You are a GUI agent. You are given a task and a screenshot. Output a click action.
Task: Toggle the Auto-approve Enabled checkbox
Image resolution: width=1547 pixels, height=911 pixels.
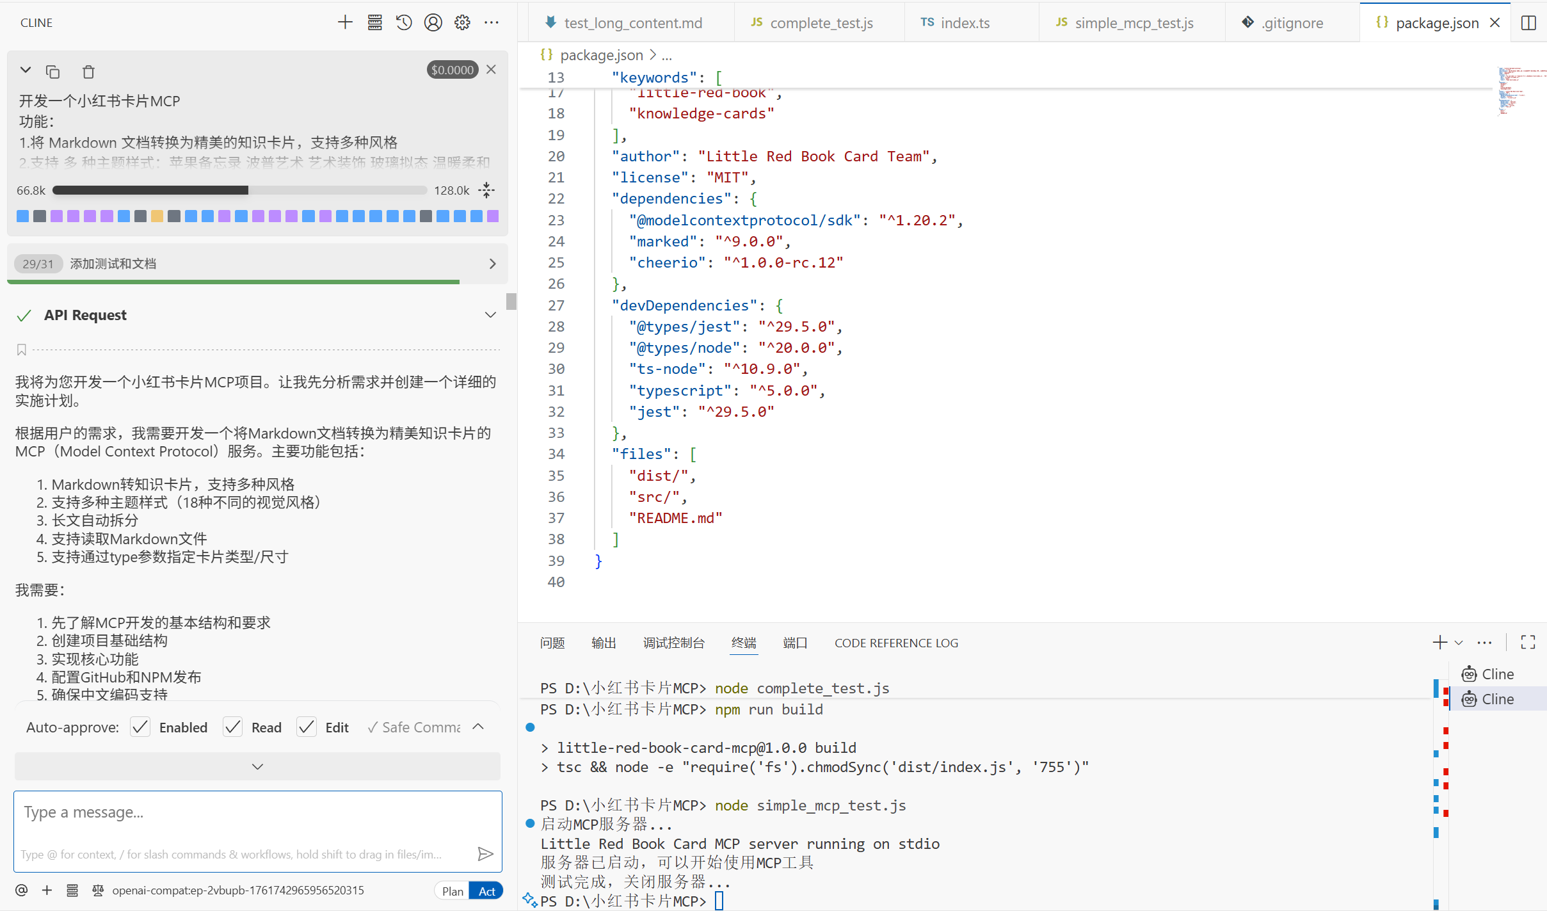[x=140, y=727]
